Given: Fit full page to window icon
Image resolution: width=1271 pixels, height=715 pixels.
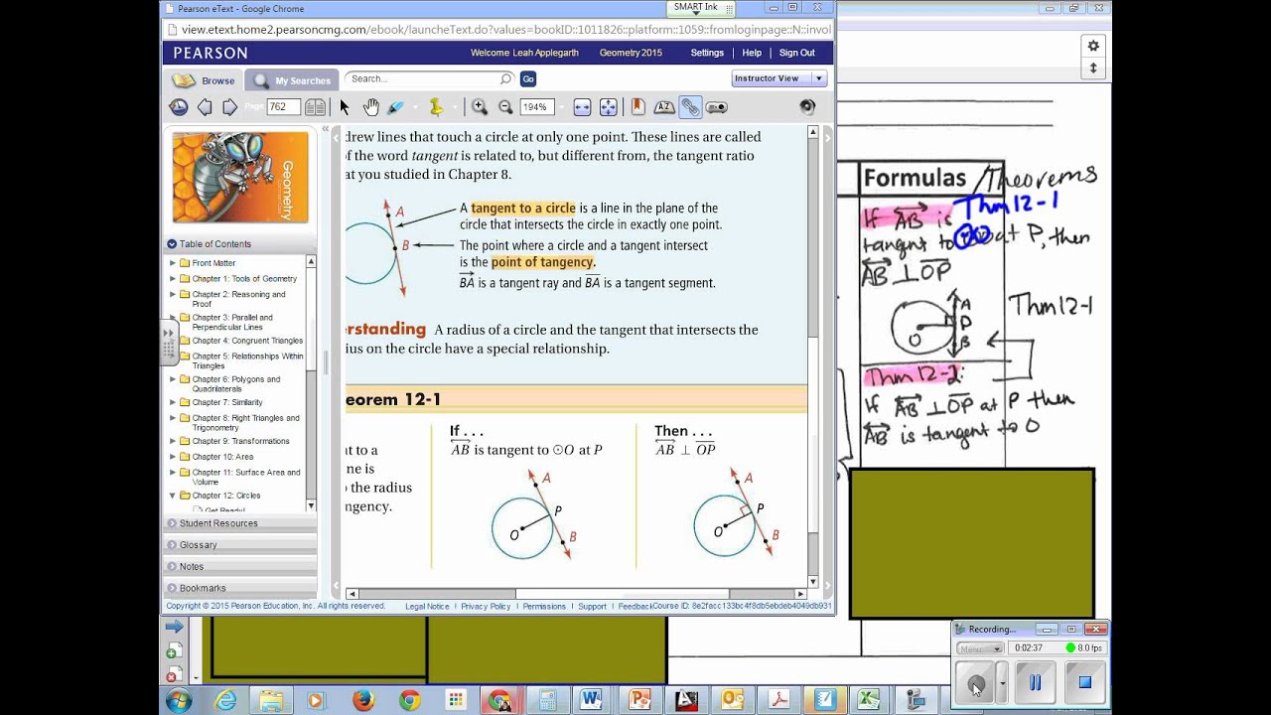Looking at the screenshot, I should pyautogui.click(x=609, y=107).
